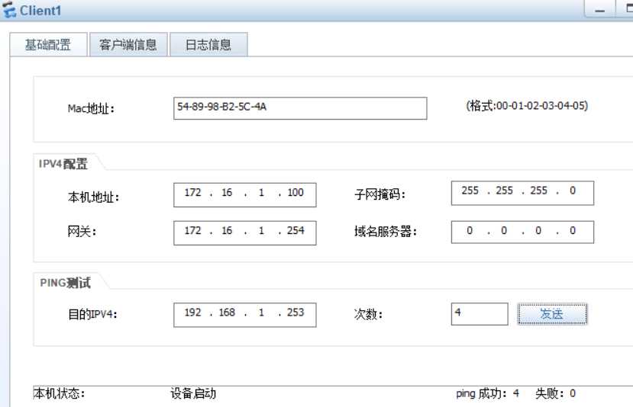
Task: Click the 子网掩码 label
Action: (379, 194)
